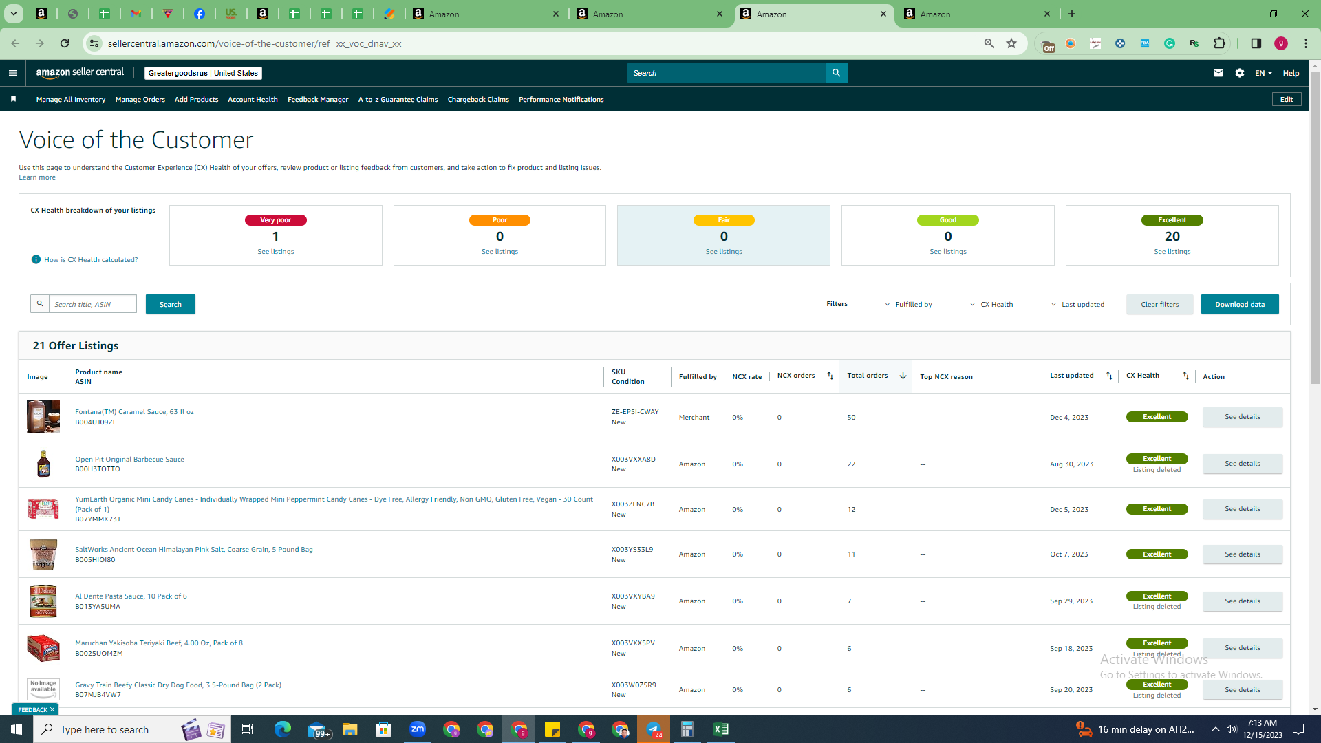Sort listings by Last updated
1321x743 pixels.
tap(1109, 376)
